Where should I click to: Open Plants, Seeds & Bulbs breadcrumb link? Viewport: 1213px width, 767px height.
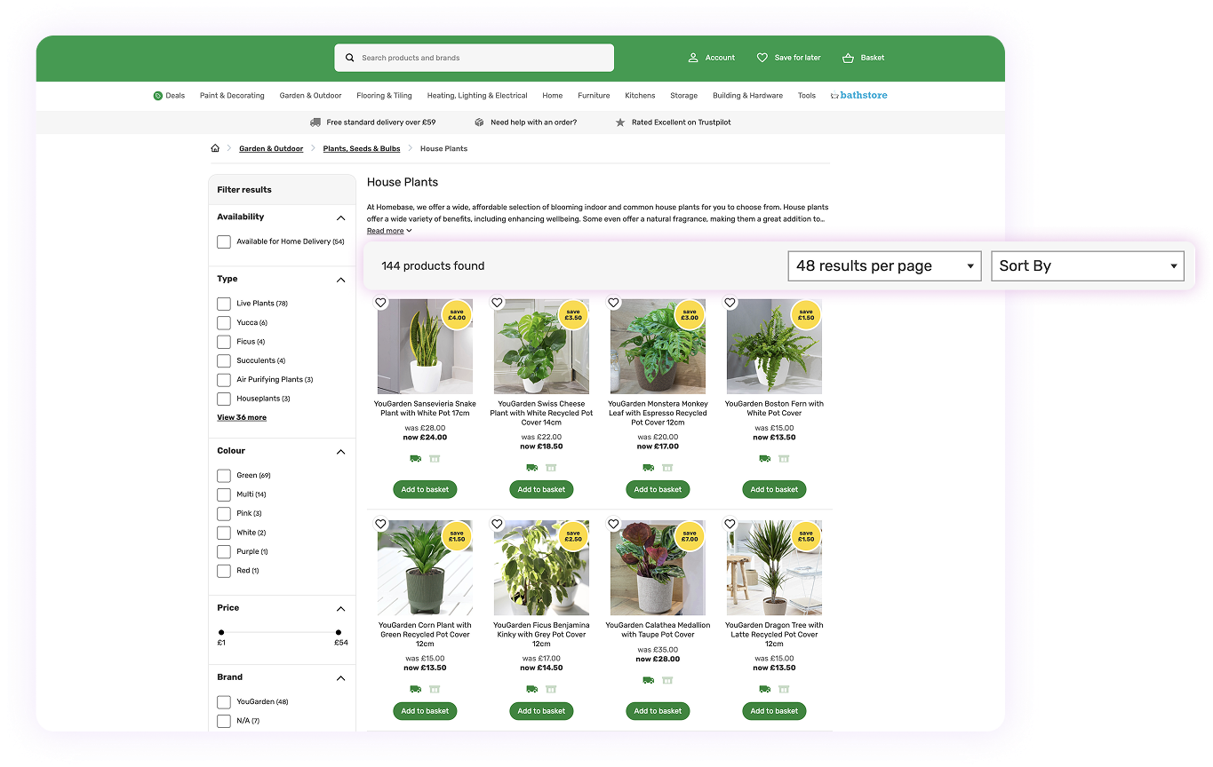tap(362, 149)
